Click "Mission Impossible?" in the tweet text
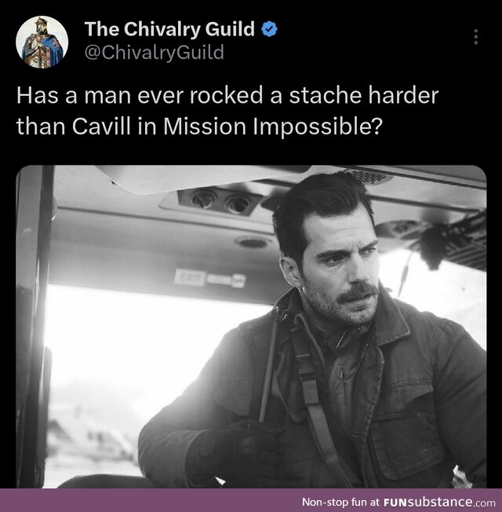Image resolution: width=502 pixels, height=512 pixels. [272, 126]
